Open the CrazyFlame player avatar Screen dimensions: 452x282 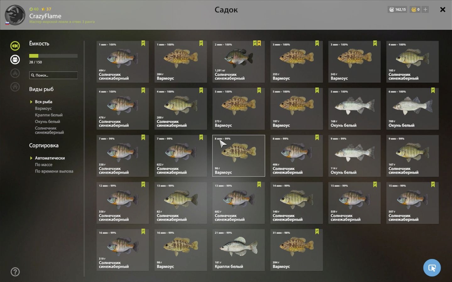[15, 15]
